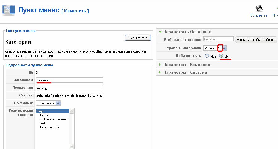Click the Выберите категорию text field
Viewport: 278px width, 149px height.
(218, 39)
